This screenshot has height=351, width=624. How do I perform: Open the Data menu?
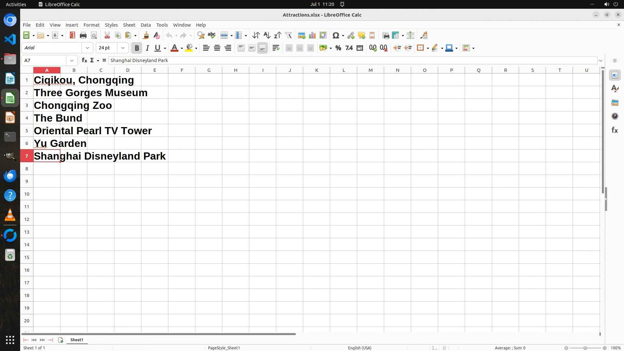(146, 25)
